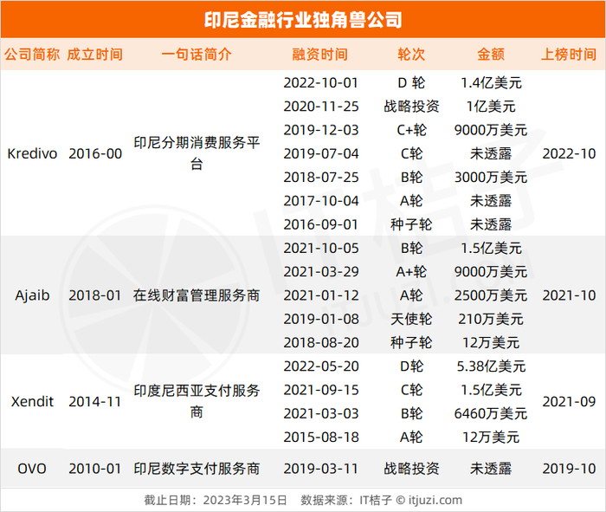
Task: Select the 一句话简介 column header
Action: click(x=197, y=55)
